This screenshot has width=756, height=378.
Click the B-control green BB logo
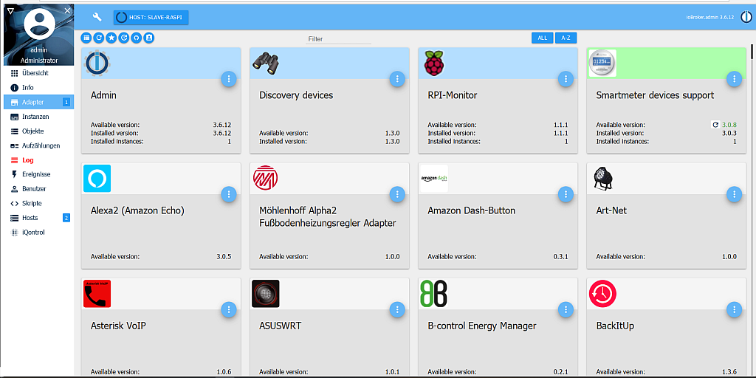click(x=434, y=294)
